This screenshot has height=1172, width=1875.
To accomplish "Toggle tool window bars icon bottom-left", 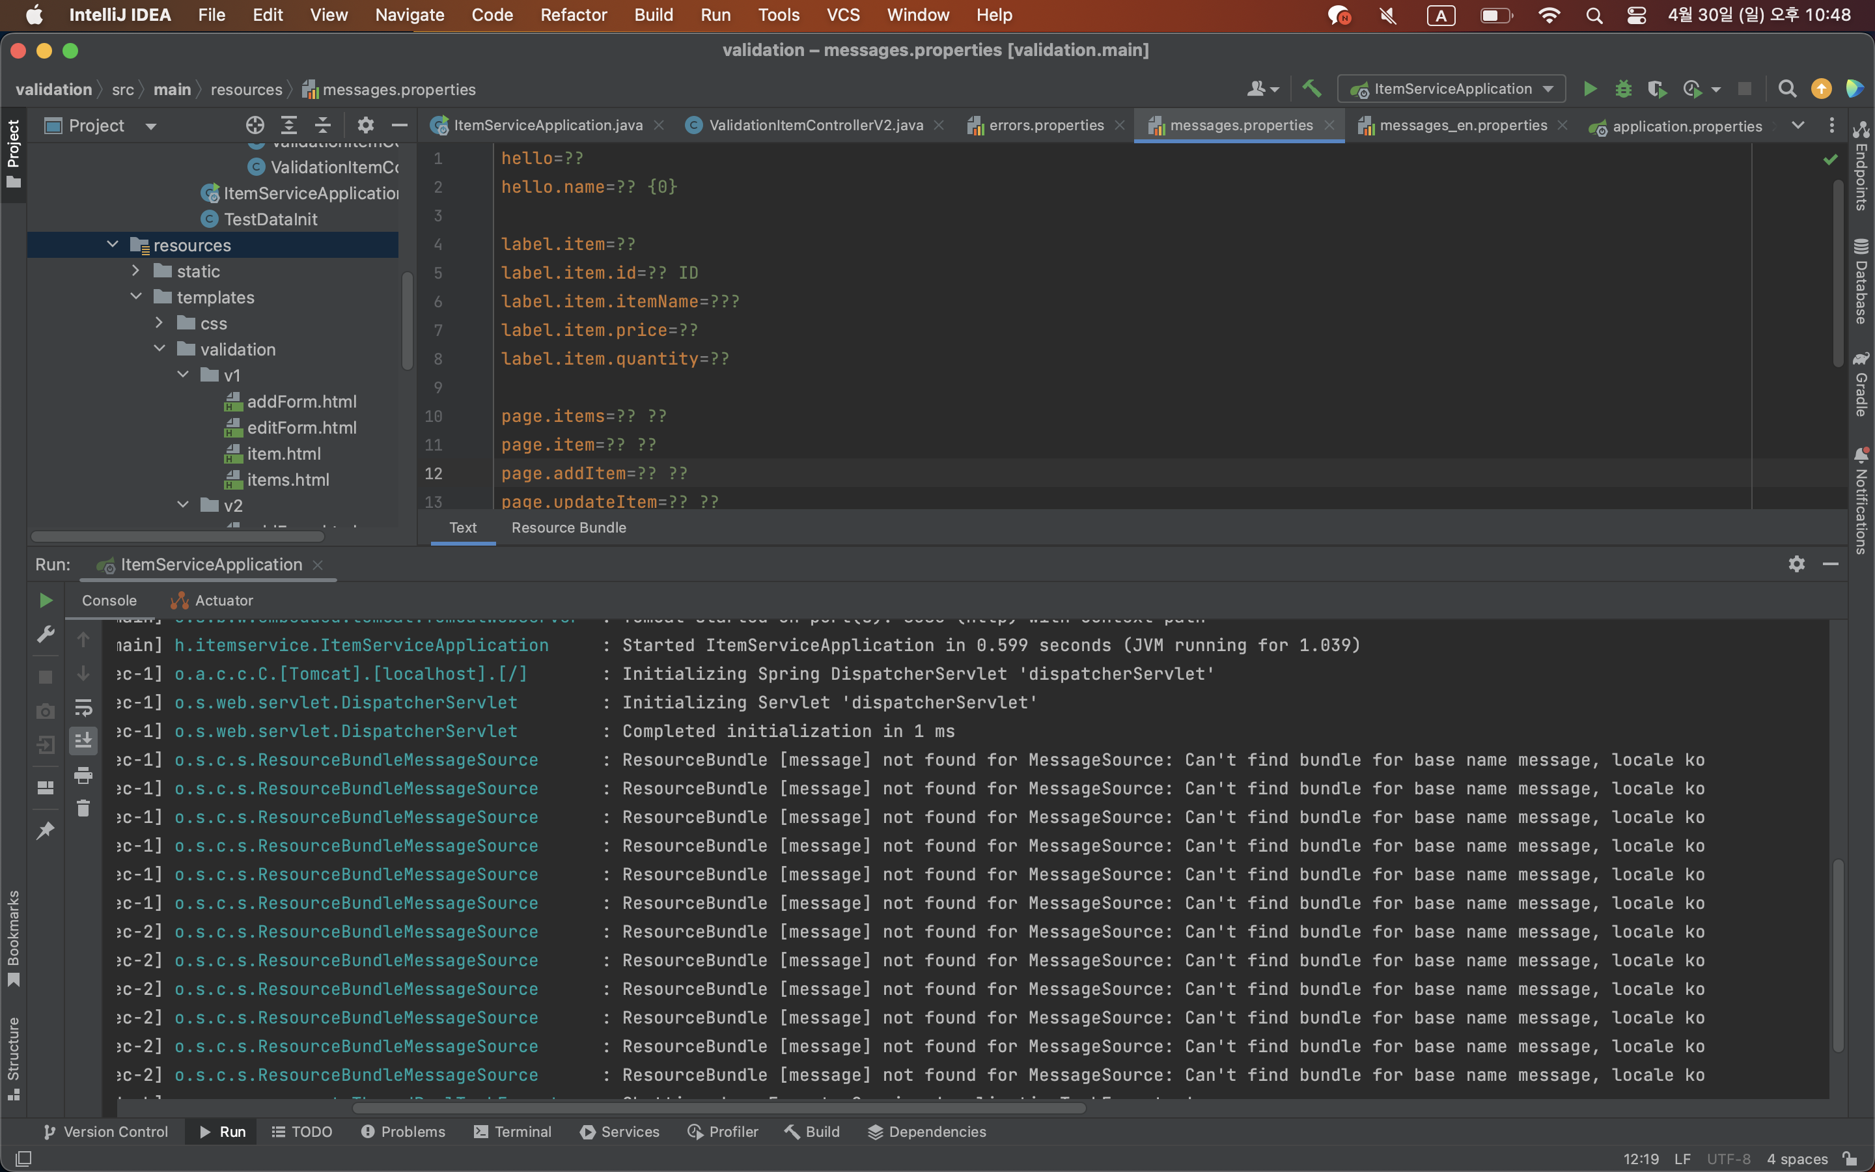I will [23, 1159].
